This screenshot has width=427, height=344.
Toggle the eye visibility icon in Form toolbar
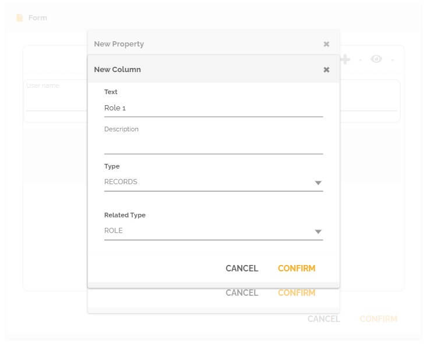[x=376, y=59]
